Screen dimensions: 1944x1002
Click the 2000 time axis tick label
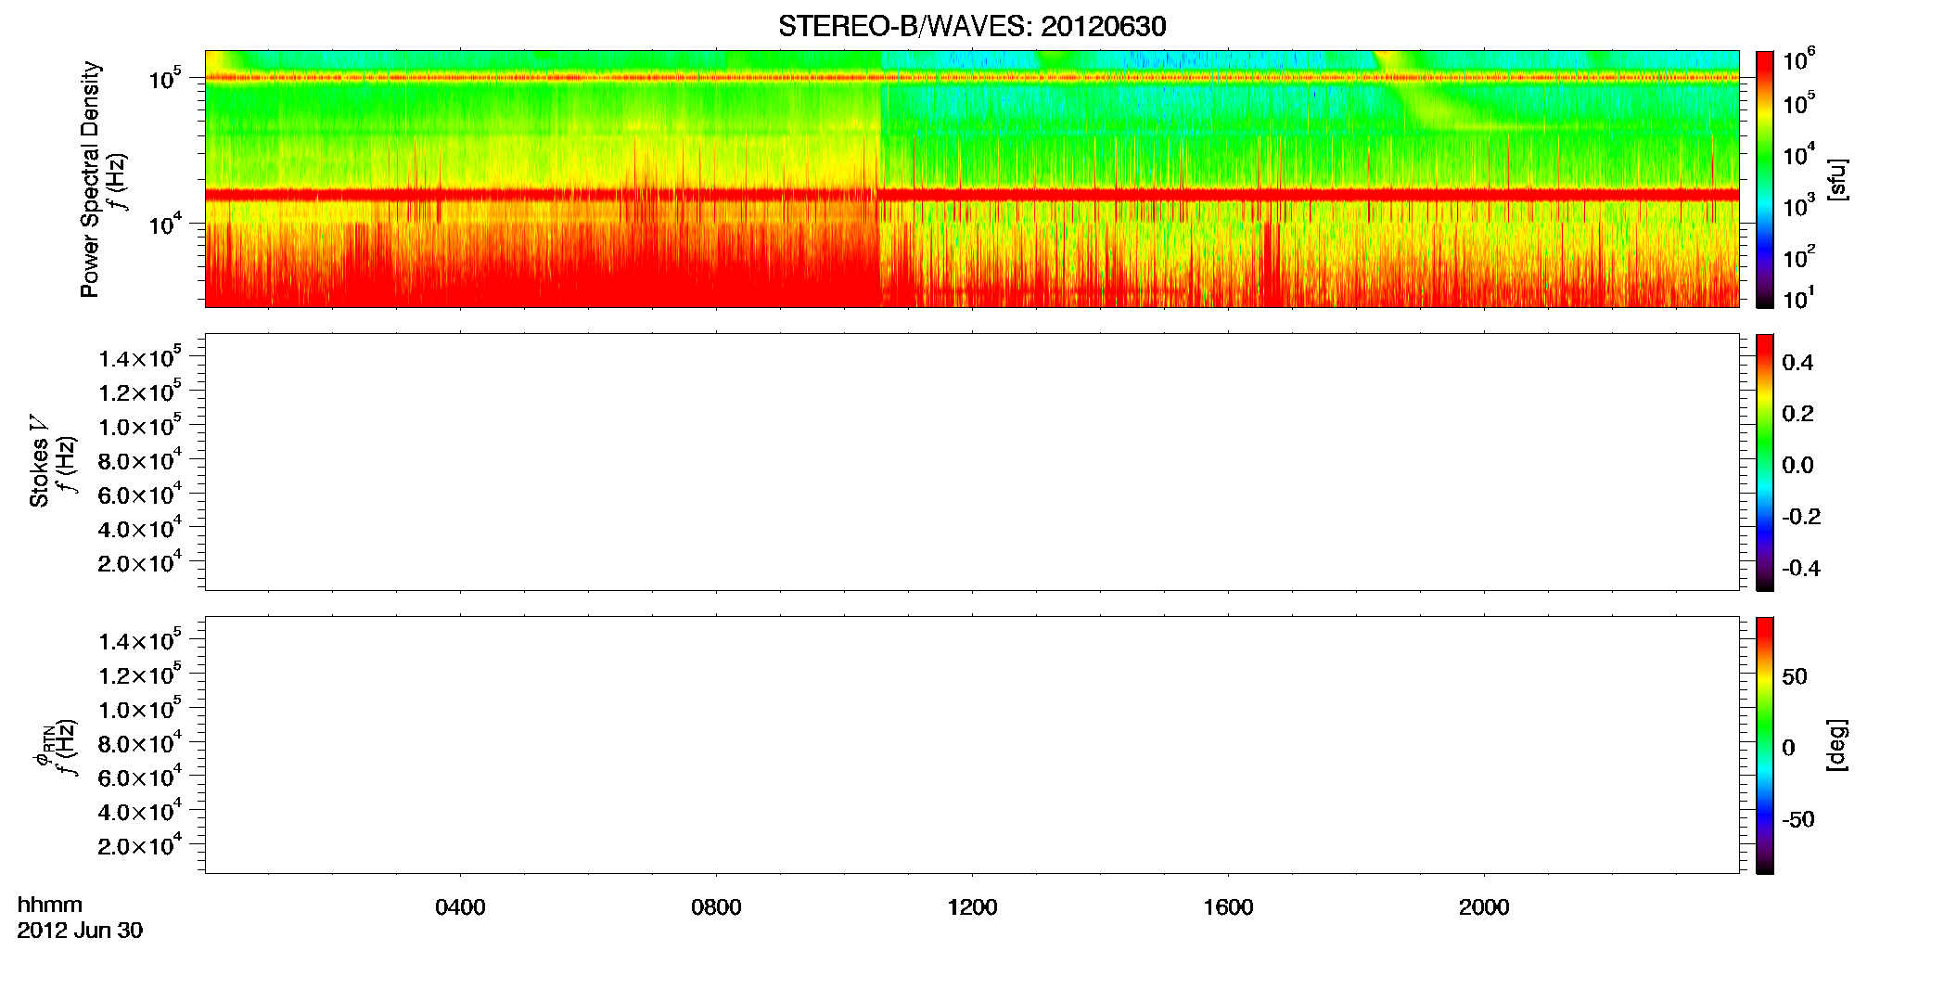[1484, 907]
